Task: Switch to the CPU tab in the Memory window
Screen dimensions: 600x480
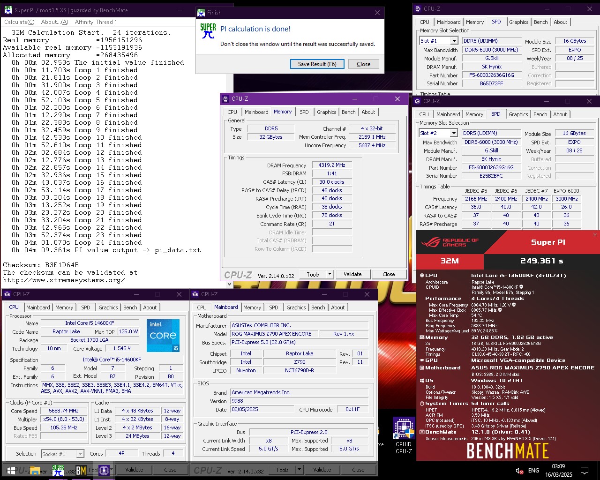Action: click(x=232, y=112)
